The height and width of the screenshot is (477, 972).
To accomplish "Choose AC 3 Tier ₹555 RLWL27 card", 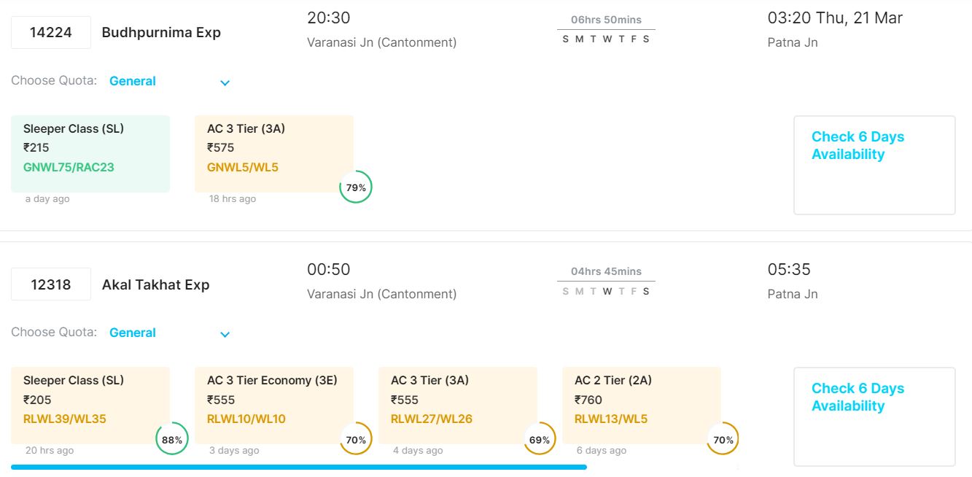I will point(458,405).
